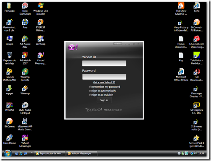Select the Ad-Aware 2007 shortcut

click(25, 42)
